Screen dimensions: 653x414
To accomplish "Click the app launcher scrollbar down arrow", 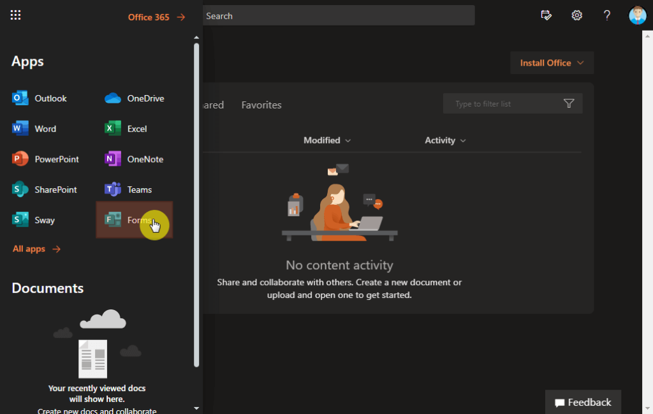I will 196,408.
